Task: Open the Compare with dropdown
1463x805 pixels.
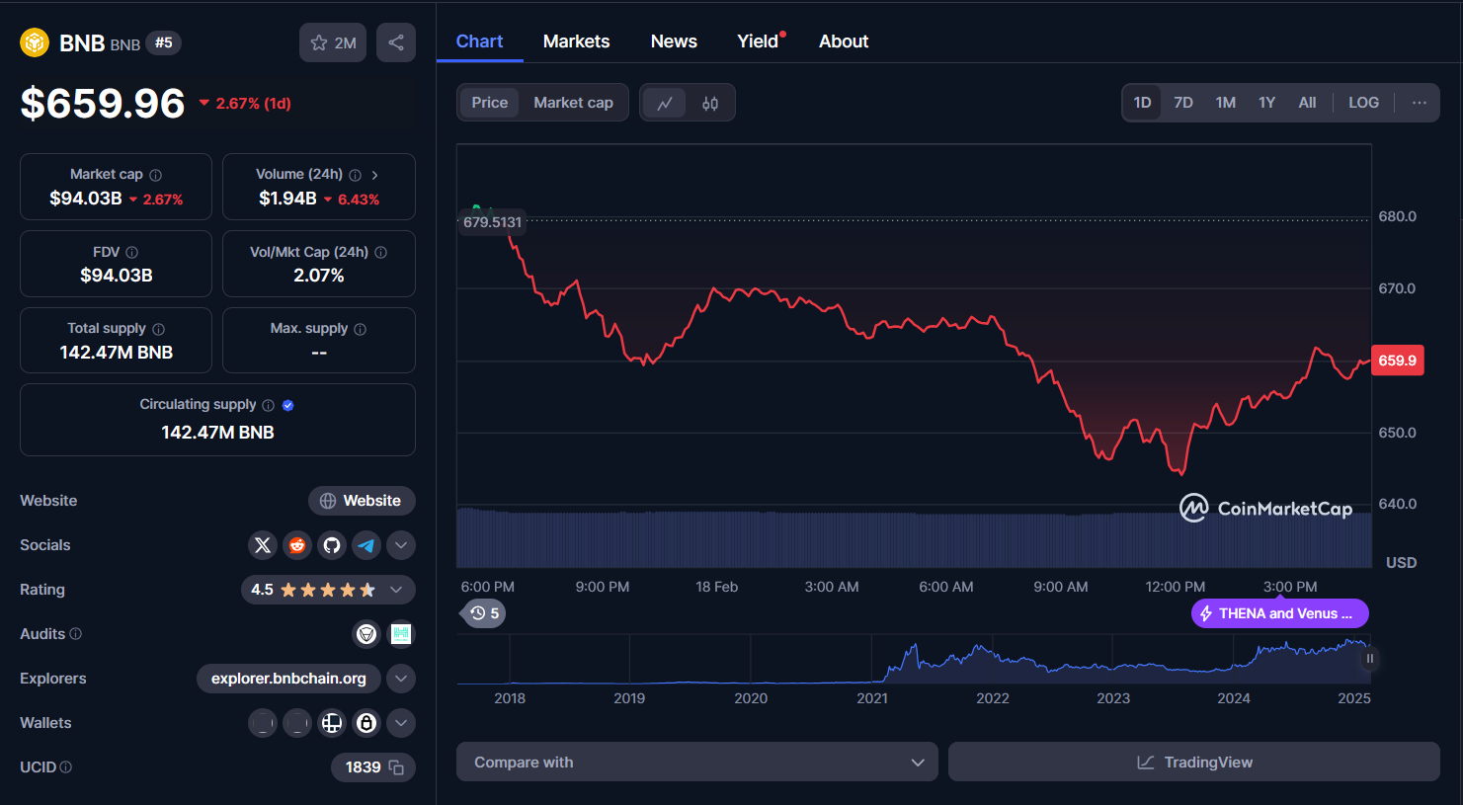Action: 696,762
